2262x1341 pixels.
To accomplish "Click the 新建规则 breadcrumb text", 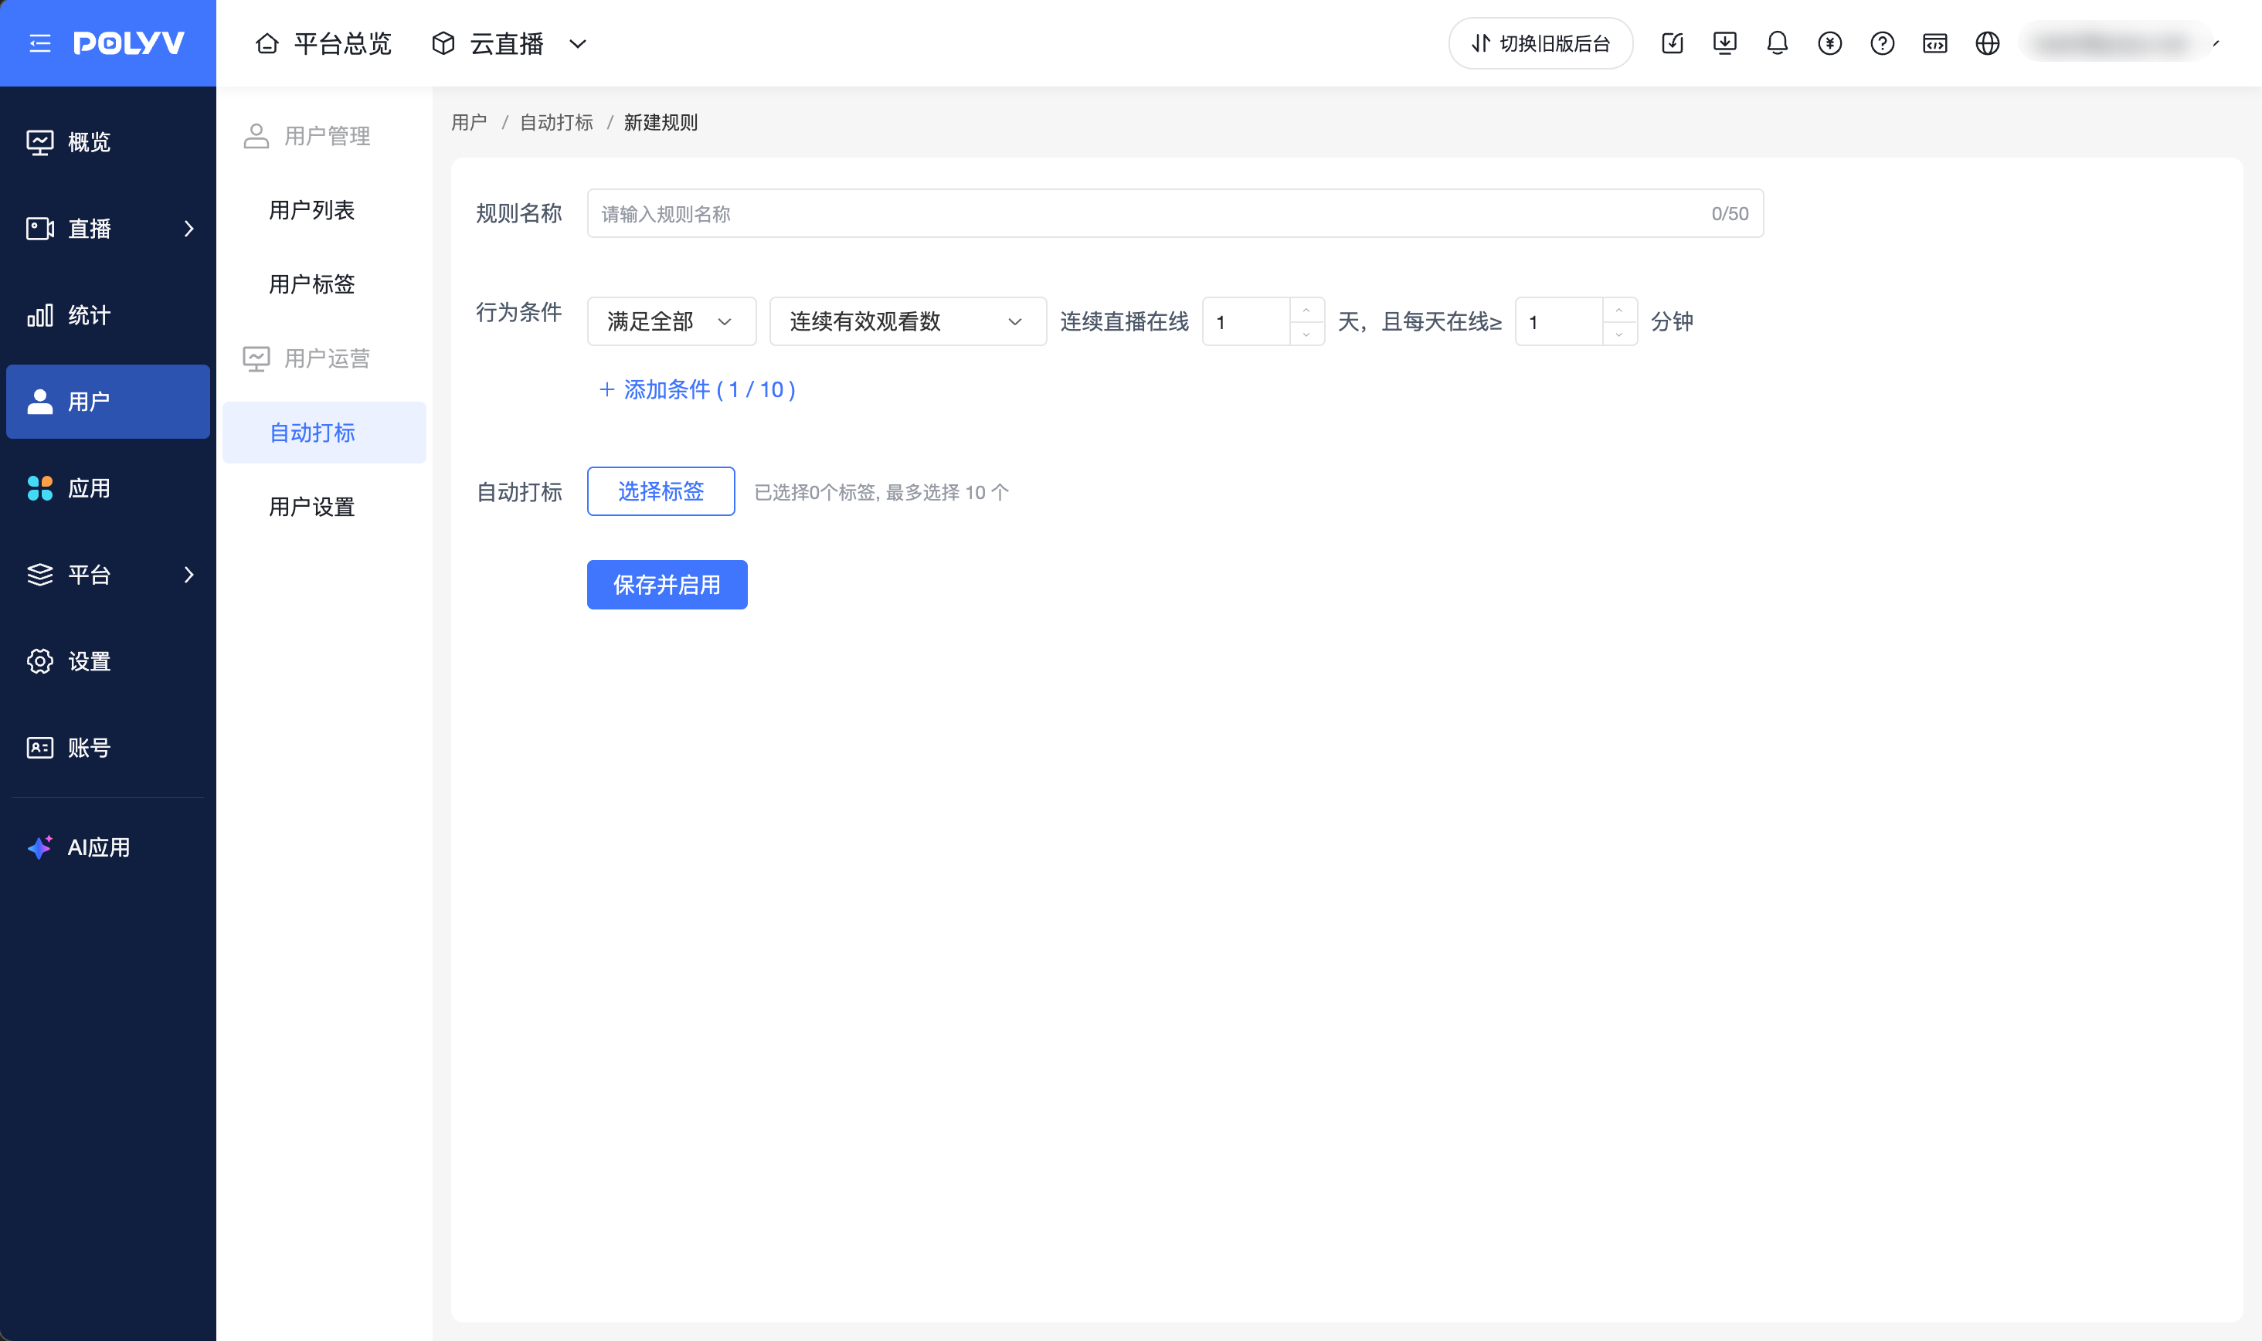I will pyautogui.click(x=661, y=123).
